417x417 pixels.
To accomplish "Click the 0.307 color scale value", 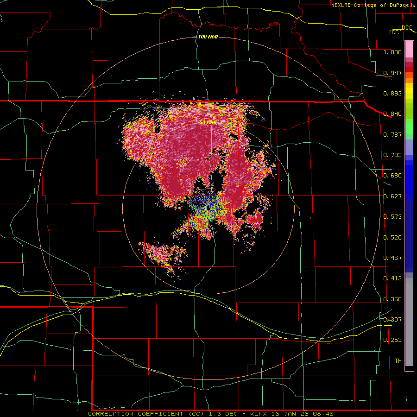I will click(392, 319).
